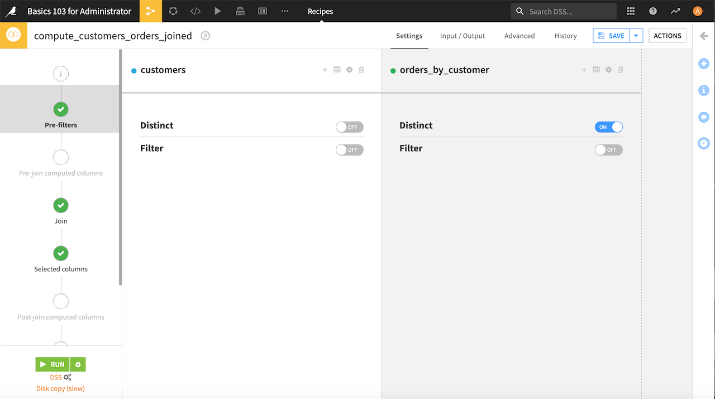Screen dimensions: 715x399
Task: Open the applications waffle grid icon
Action: (631, 11)
